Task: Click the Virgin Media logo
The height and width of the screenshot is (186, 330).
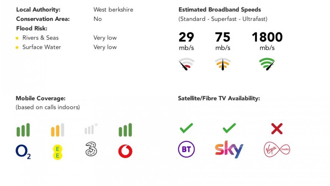Action: coord(277,149)
